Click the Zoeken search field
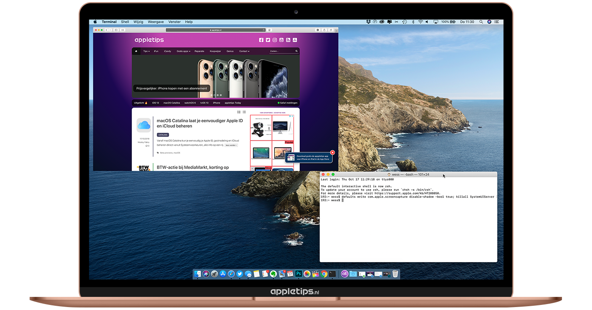 pyautogui.click(x=282, y=51)
